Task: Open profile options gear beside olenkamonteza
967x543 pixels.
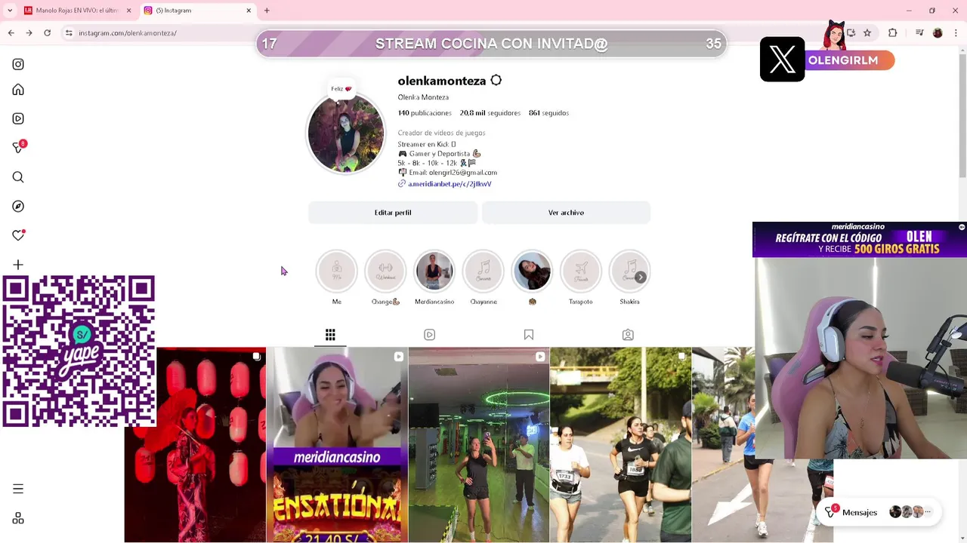Action: click(x=496, y=80)
